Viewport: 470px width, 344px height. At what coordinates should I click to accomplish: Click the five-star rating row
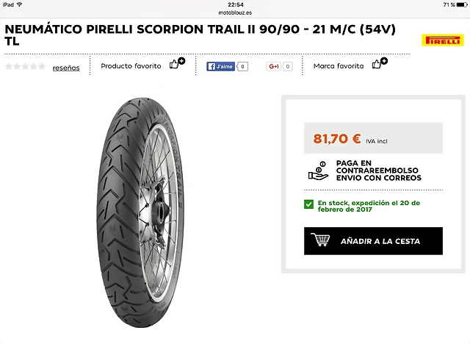click(25, 66)
